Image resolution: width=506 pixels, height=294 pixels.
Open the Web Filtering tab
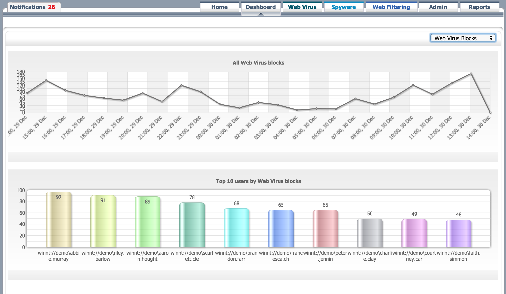[x=391, y=7]
